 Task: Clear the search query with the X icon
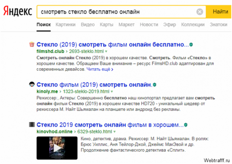(x=199, y=12)
